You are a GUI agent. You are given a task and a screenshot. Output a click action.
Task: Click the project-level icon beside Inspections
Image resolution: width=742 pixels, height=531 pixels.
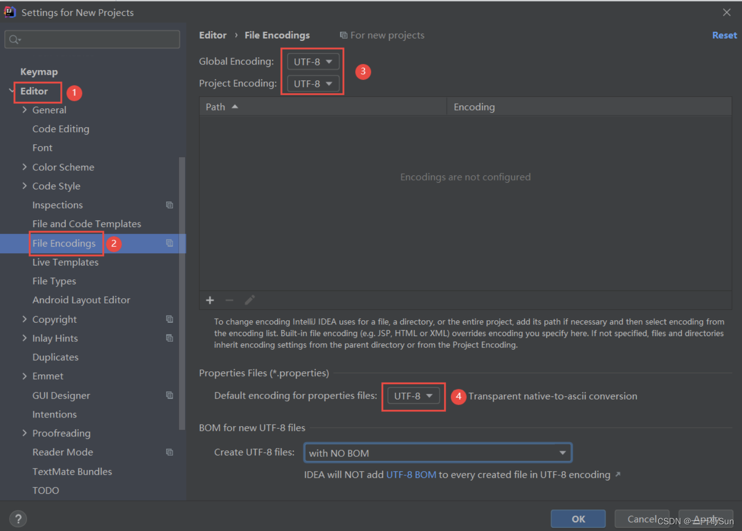tap(170, 205)
